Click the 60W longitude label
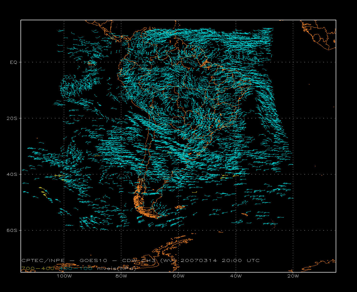Screen dimensions: 357x292 [179, 276]
